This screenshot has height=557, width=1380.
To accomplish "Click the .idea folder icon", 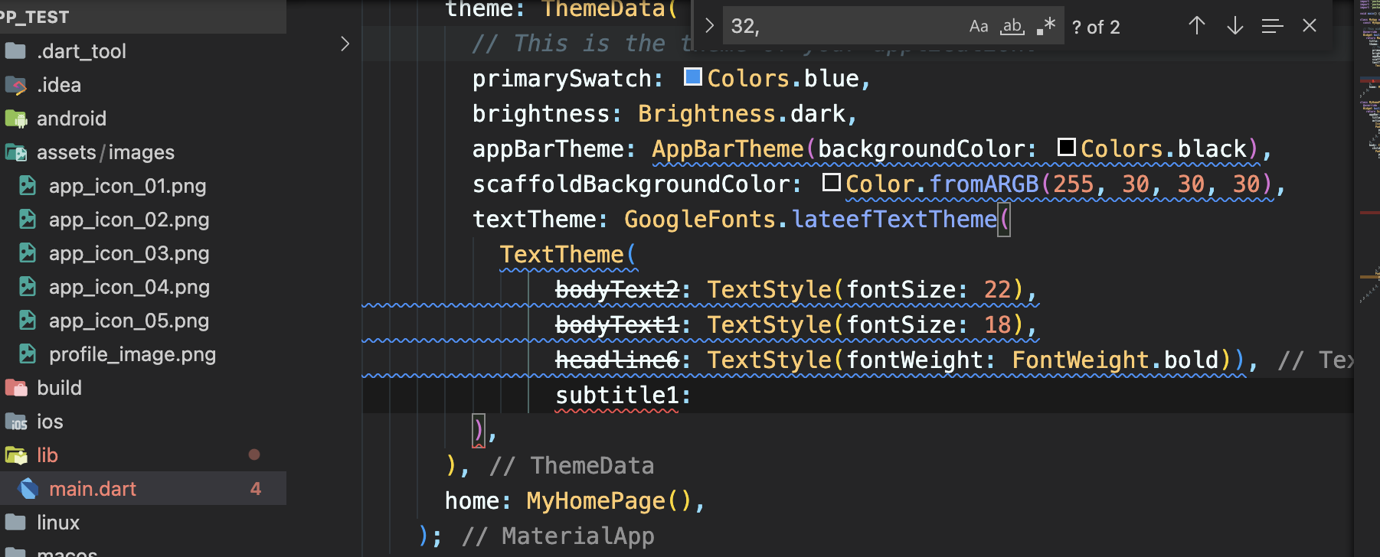I will point(15,85).
